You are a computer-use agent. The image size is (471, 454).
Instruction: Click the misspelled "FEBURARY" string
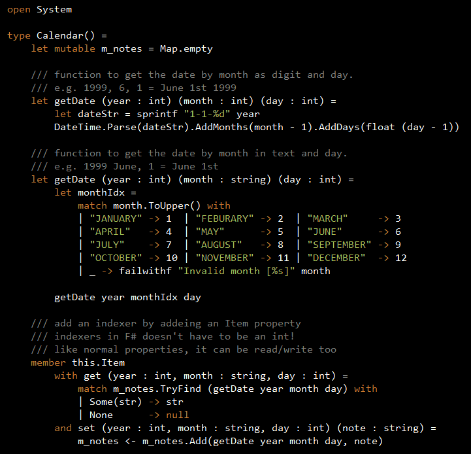point(224,218)
